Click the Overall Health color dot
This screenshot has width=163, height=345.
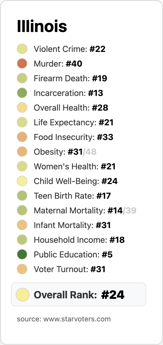pos(22,108)
